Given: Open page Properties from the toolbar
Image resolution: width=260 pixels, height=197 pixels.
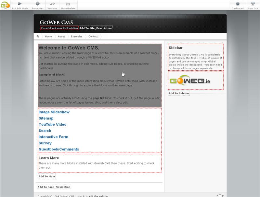Looking at the screenshot, I should point(38,4).
